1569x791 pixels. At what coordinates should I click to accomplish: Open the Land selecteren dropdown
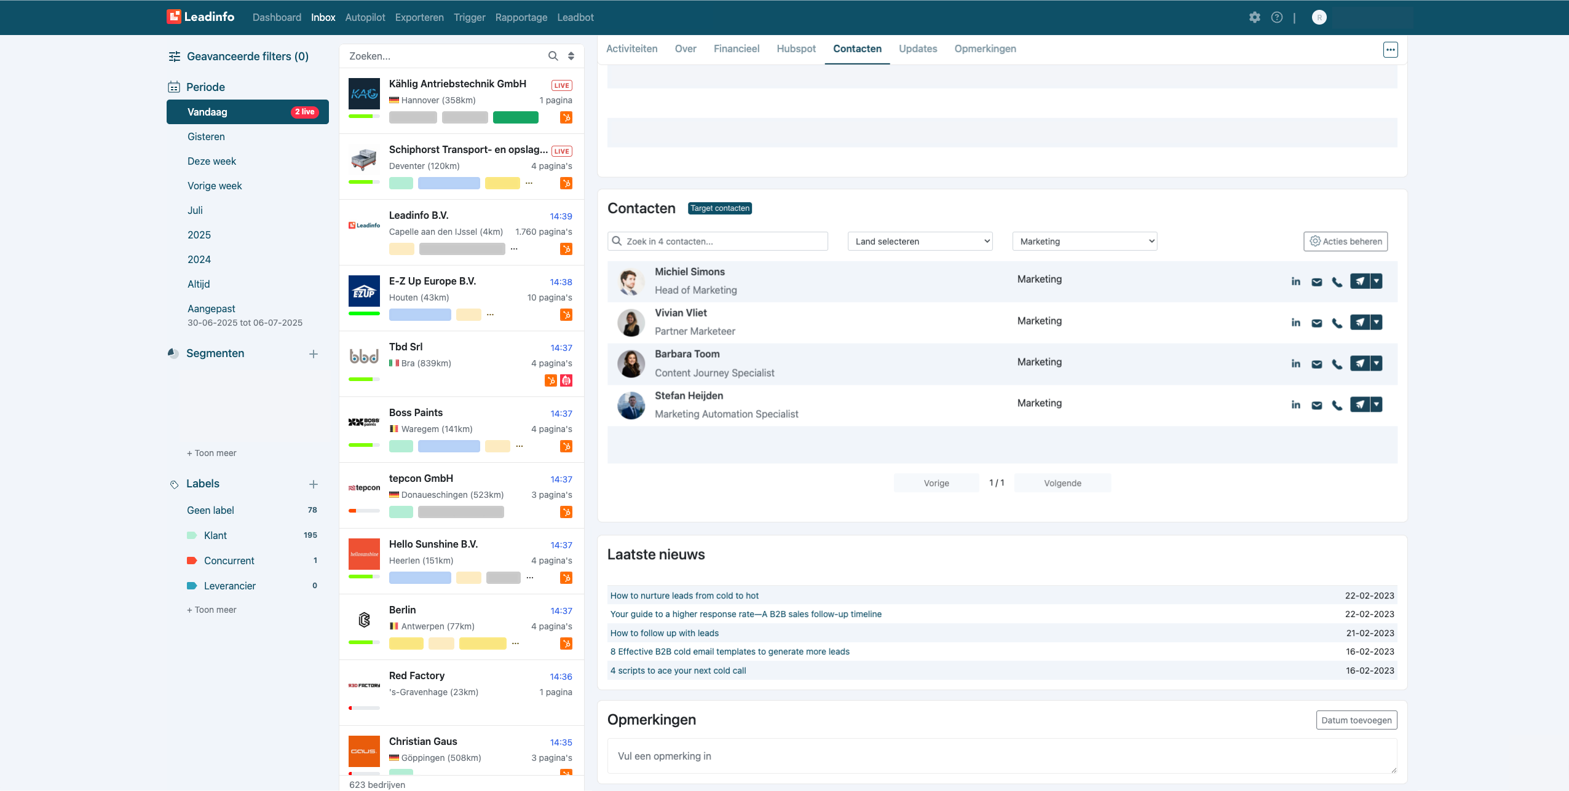920,242
